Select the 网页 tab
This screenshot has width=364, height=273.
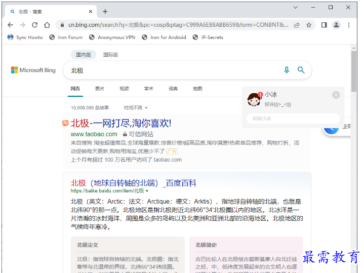[75, 89]
